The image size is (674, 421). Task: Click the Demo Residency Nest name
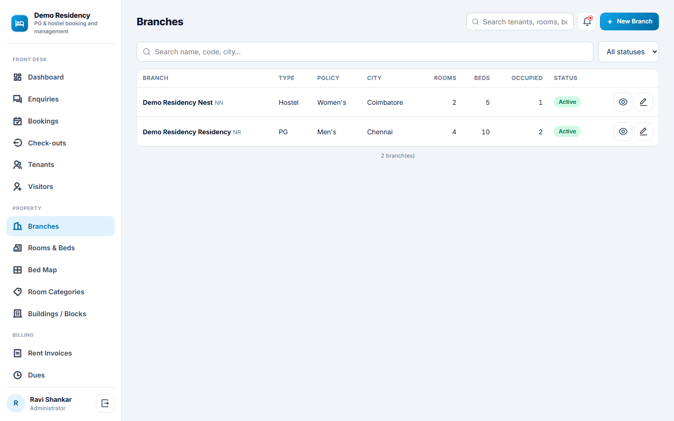(x=178, y=102)
